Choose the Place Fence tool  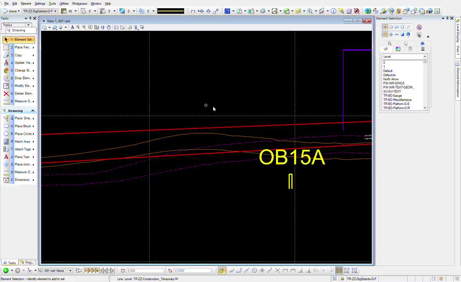coord(19,47)
